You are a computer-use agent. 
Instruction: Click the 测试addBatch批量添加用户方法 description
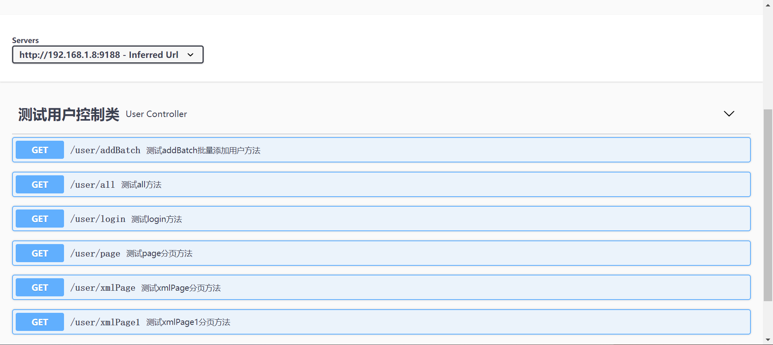click(203, 150)
